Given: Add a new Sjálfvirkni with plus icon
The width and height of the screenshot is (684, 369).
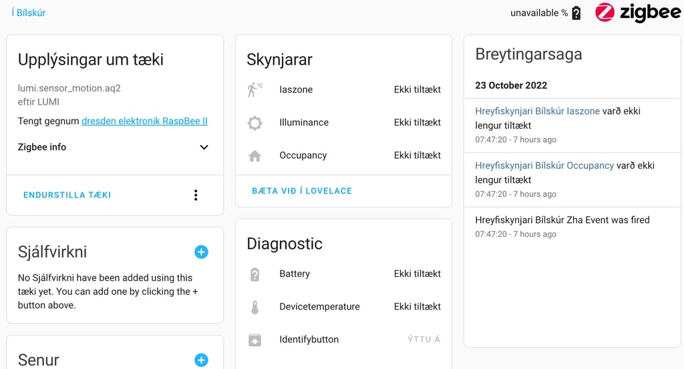Looking at the screenshot, I should click(x=201, y=252).
